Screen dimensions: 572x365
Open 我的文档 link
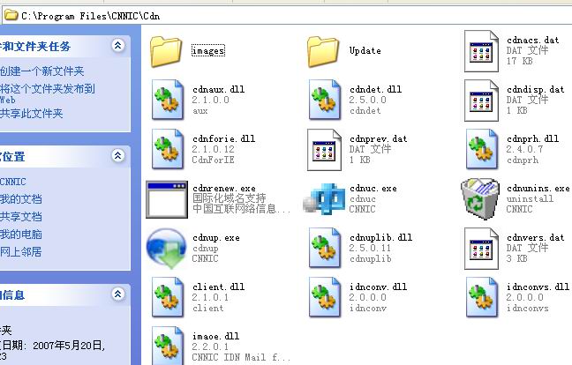(x=21, y=199)
